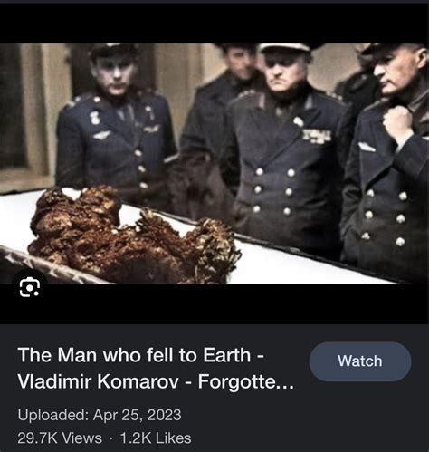Click the "29.7K Views" count
The height and width of the screenshot is (452, 429).
tap(60, 438)
